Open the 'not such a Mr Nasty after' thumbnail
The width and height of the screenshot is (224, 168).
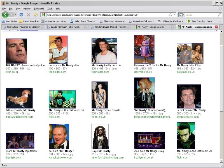click(58, 50)
